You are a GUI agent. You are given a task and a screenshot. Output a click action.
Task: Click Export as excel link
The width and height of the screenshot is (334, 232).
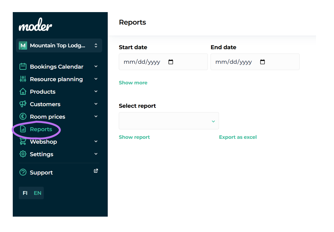tap(238, 137)
